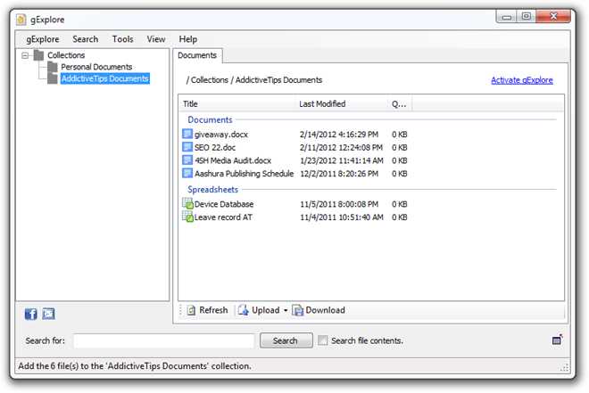Viewport: 589px width, 393px height.
Task: Click the Personal Documents folder icon
Action: point(53,67)
